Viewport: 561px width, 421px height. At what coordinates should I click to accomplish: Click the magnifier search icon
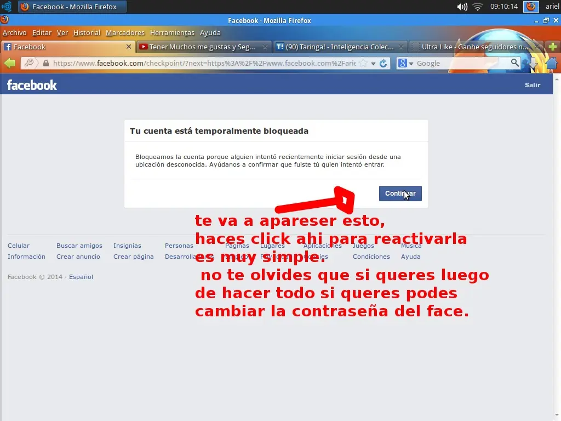click(x=514, y=63)
